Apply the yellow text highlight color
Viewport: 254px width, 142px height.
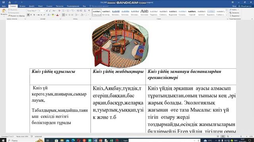(x=53, y=15)
